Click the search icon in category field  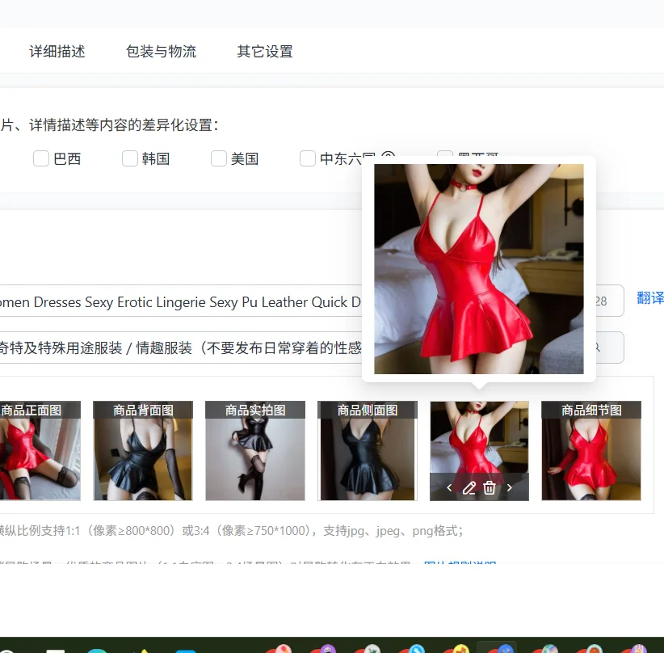[x=597, y=348]
